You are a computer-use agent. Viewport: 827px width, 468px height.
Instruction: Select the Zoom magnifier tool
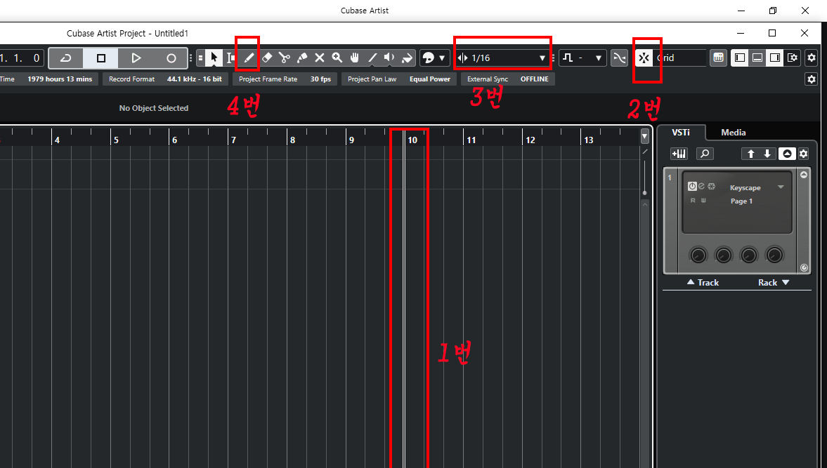pos(337,58)
